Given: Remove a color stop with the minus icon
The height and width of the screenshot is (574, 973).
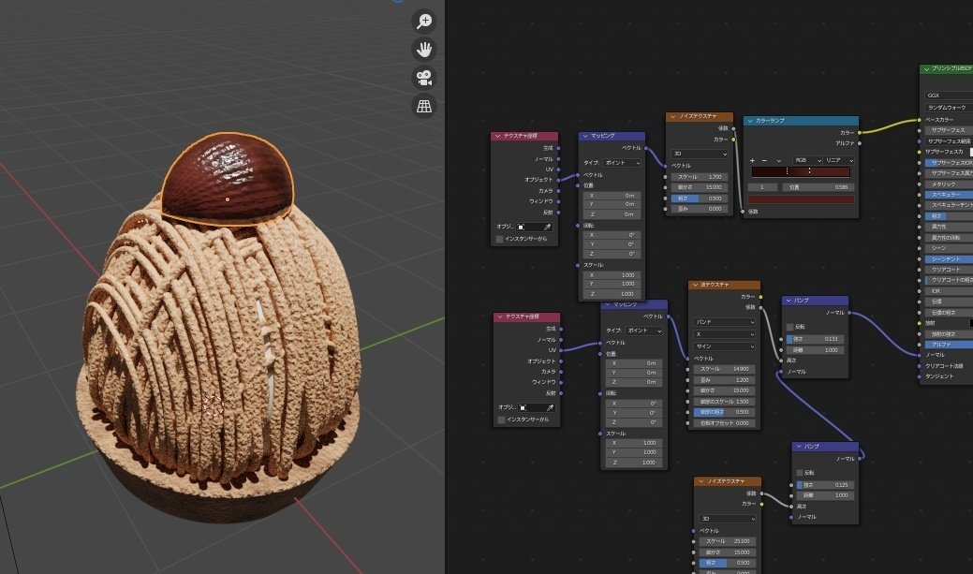Looking at the screenshot, I should (764, 161).
